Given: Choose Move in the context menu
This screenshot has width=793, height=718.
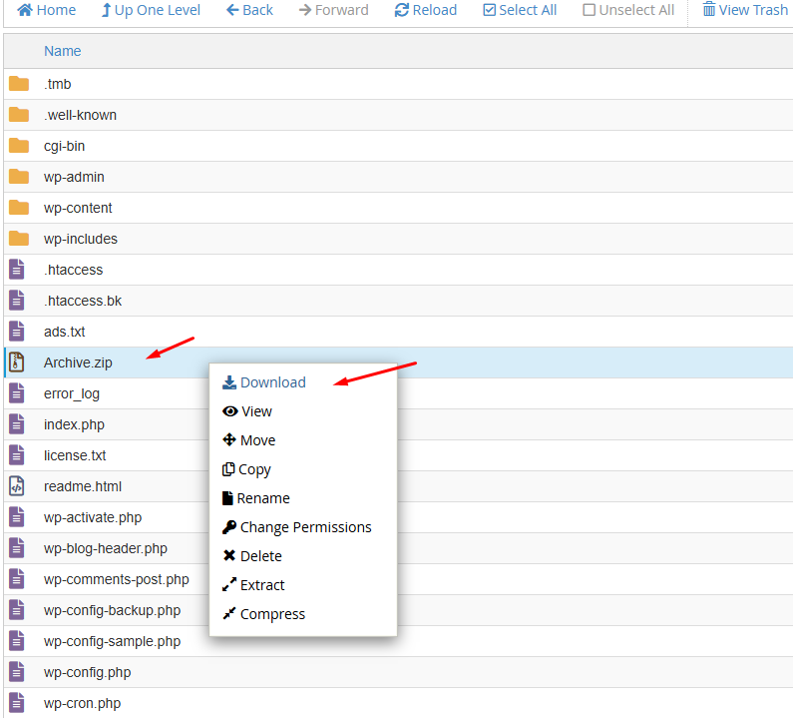Looking at the screenshot, I should (248, 440).
